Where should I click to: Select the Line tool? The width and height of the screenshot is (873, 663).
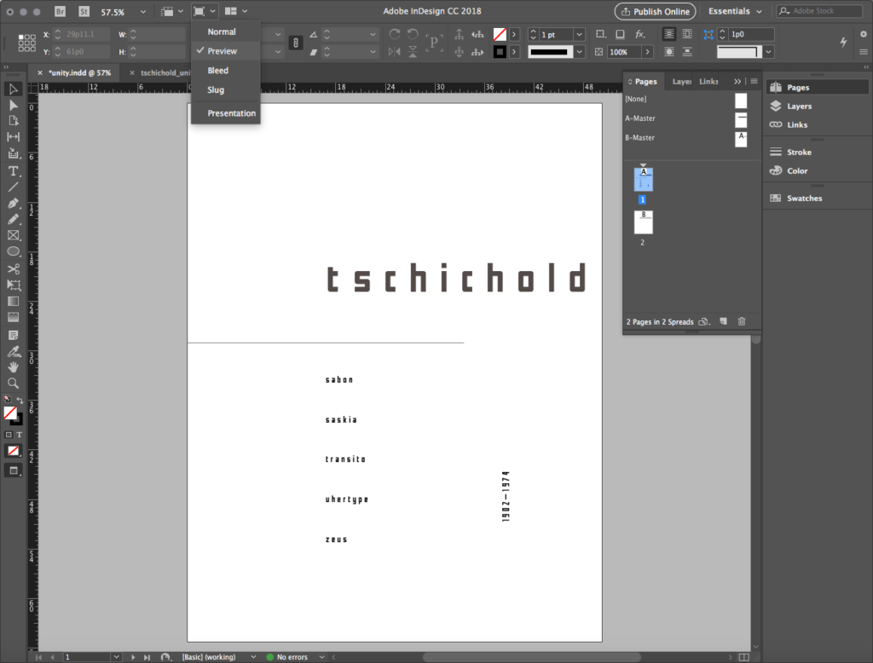coord(14,187)
